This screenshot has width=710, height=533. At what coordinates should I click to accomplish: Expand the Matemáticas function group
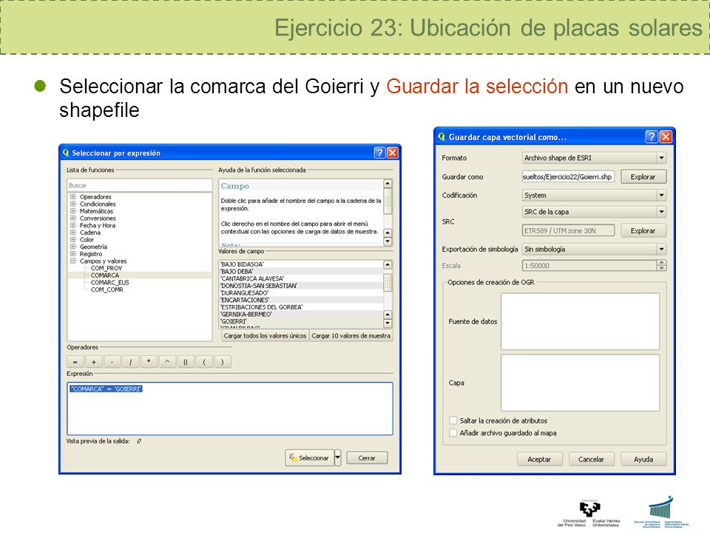[73, 211]
